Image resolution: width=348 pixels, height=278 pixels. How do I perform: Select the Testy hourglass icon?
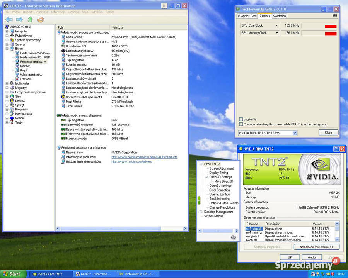click(x=12, y=122)
